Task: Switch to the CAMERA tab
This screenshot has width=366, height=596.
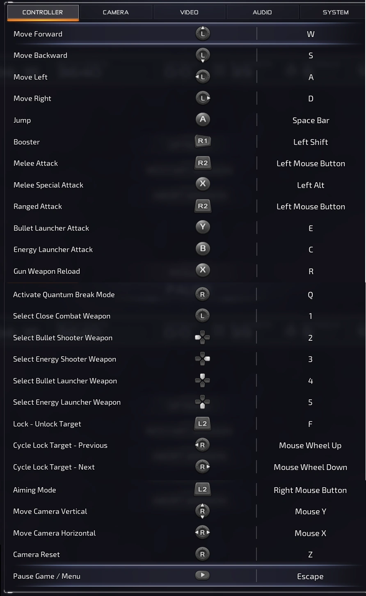Action: coord(117,12)
